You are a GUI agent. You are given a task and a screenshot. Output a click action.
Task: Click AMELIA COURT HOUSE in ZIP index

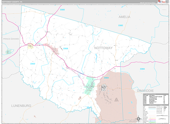[x=156, y=97]
